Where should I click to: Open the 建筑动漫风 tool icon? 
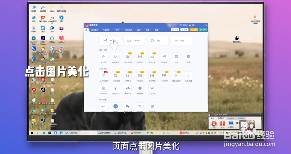click(176, 75)
